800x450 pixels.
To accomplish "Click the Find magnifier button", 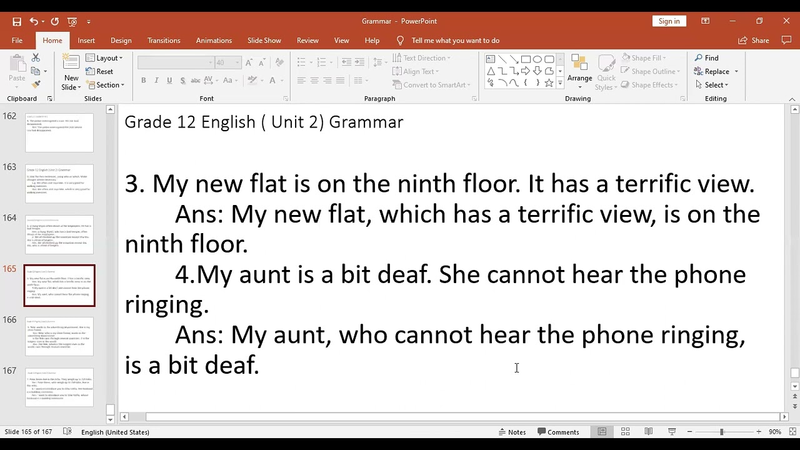I will (706, 57).
